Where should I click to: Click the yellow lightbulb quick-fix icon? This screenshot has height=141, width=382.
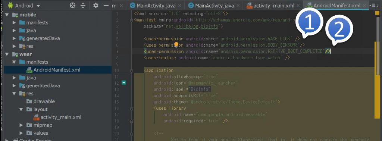[x=176, y=44]
